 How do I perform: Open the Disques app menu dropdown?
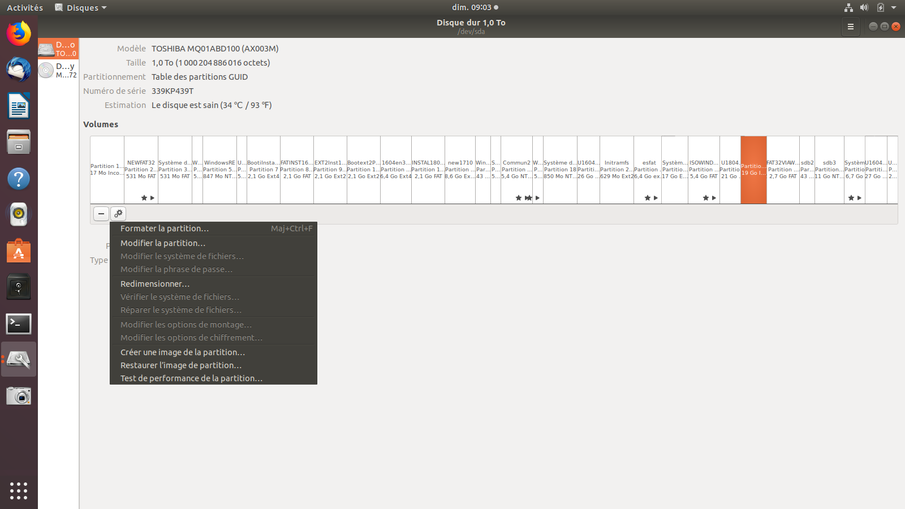click(81, 7)
